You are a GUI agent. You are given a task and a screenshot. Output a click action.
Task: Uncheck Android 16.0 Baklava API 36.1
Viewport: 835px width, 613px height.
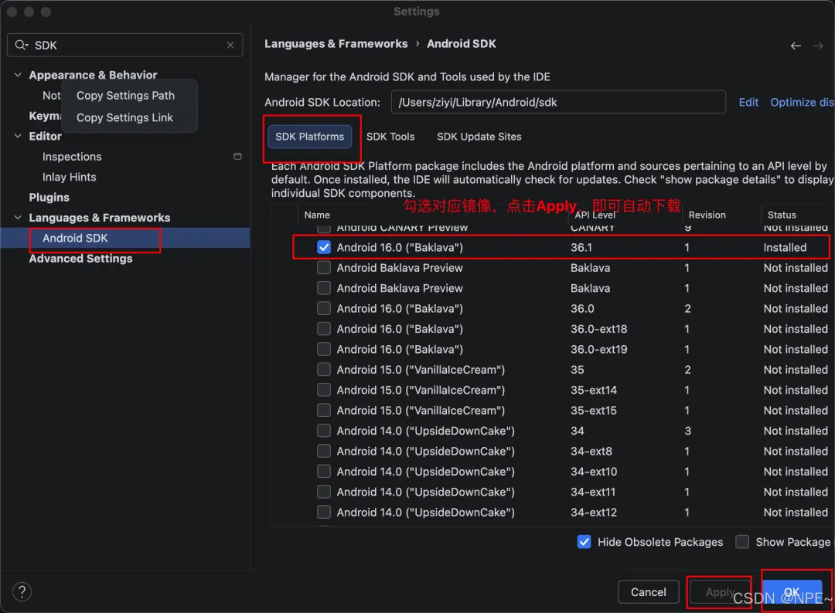tap(324, 248)
